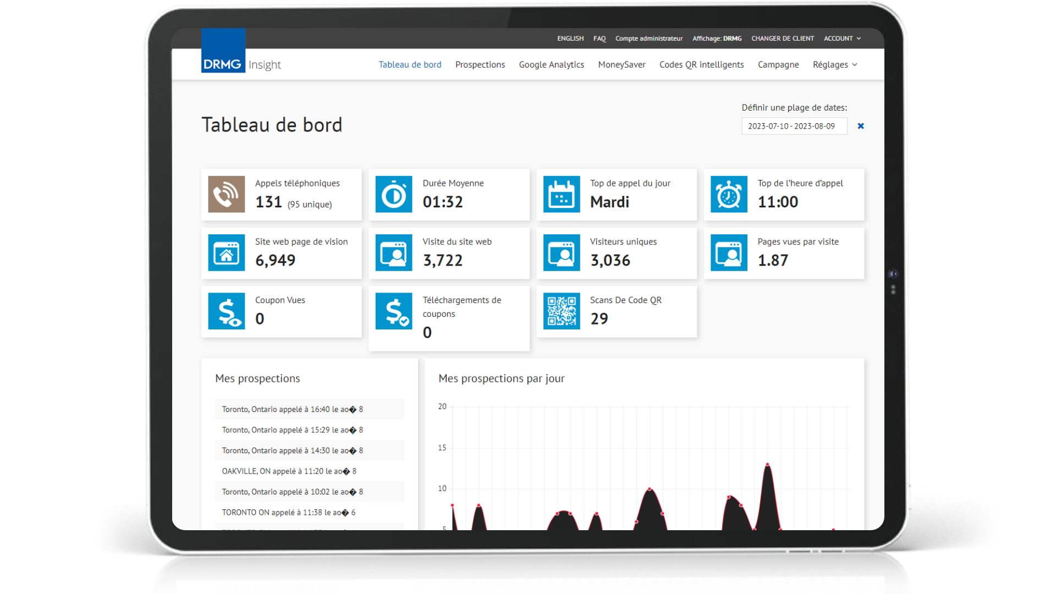Click the phone calls icon
This screenshot has width=1056, height=594.
click(x=227, y=194)
